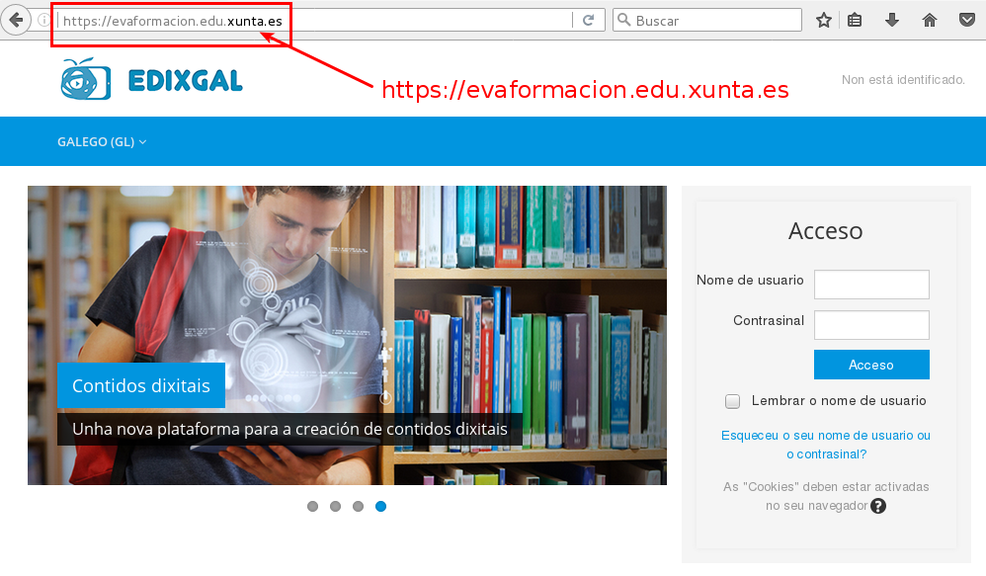The width and height of the screenshot is (986, 576).
Task: Click the Nome de usuario input field
Action: pos(871,284)
